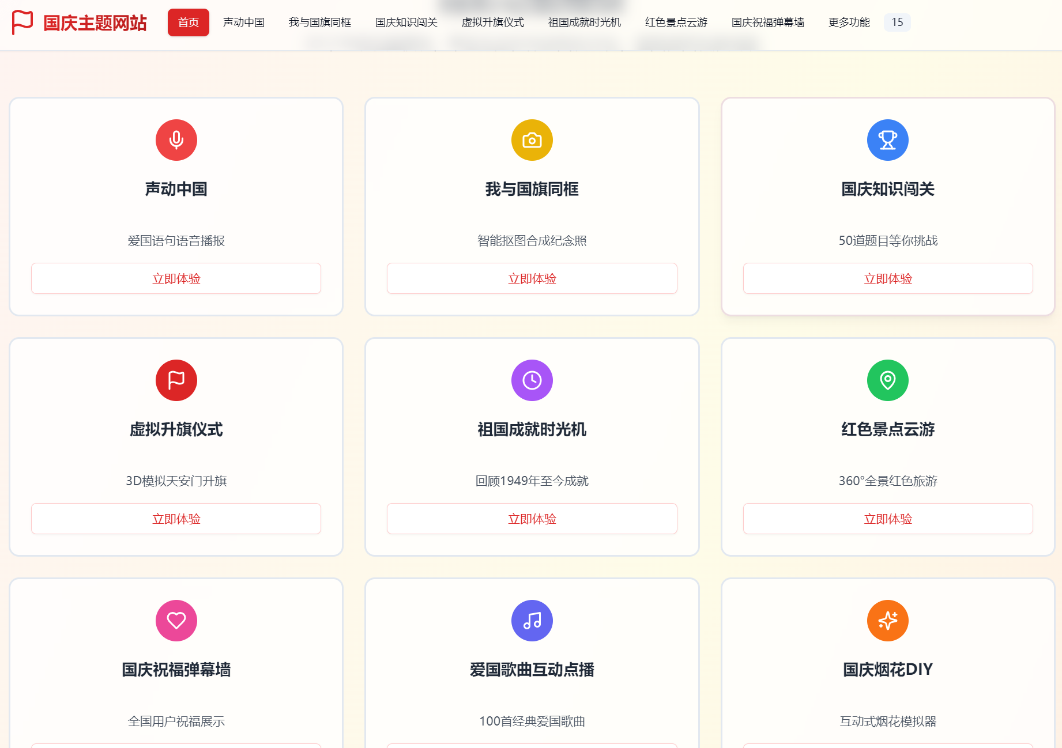
Task: Open 红色景点云游 from the navigation bar
Action: (x=676, y=22)
